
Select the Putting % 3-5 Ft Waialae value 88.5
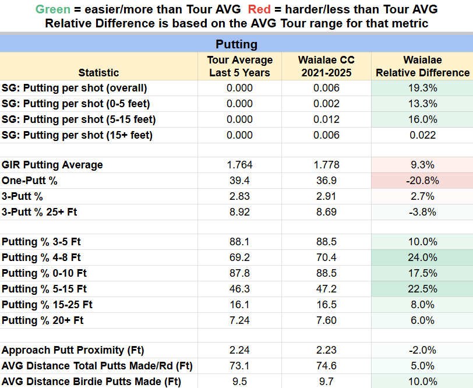coord(326,242)
